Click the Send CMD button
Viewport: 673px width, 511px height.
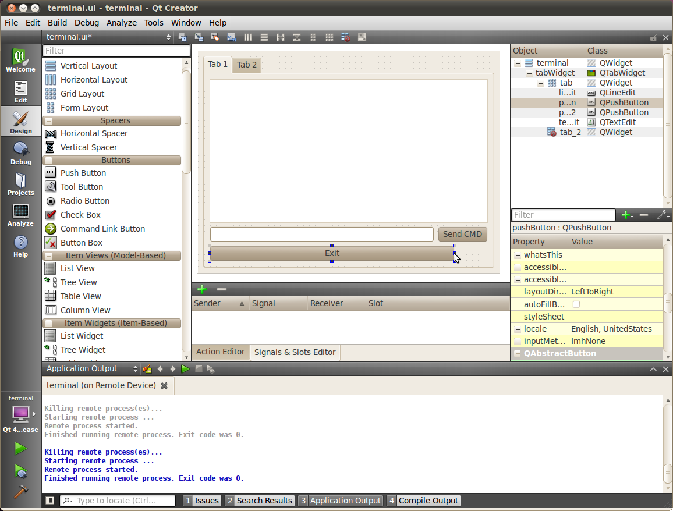(462, 235)
